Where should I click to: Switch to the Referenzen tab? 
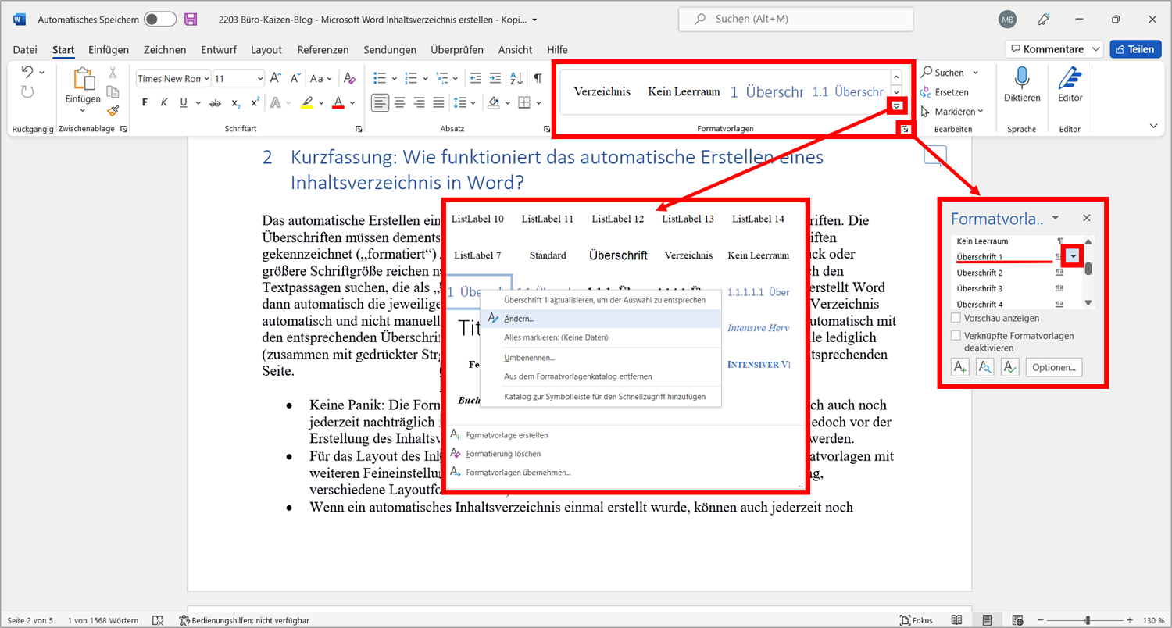(323, 49)
